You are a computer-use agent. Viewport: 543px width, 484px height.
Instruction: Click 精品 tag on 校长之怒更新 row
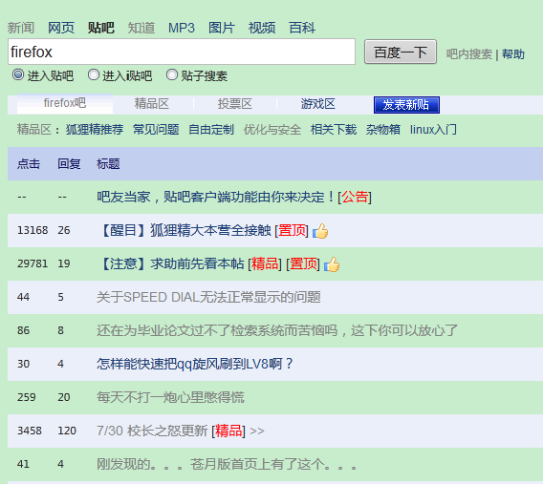coord(228,431)
